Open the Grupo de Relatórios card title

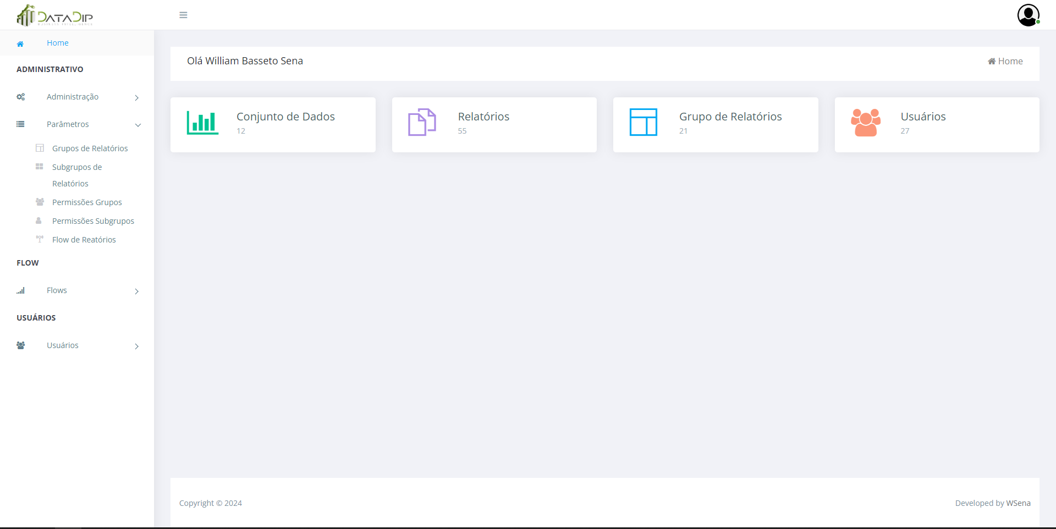pyautogui.click(x=730, y=117)
